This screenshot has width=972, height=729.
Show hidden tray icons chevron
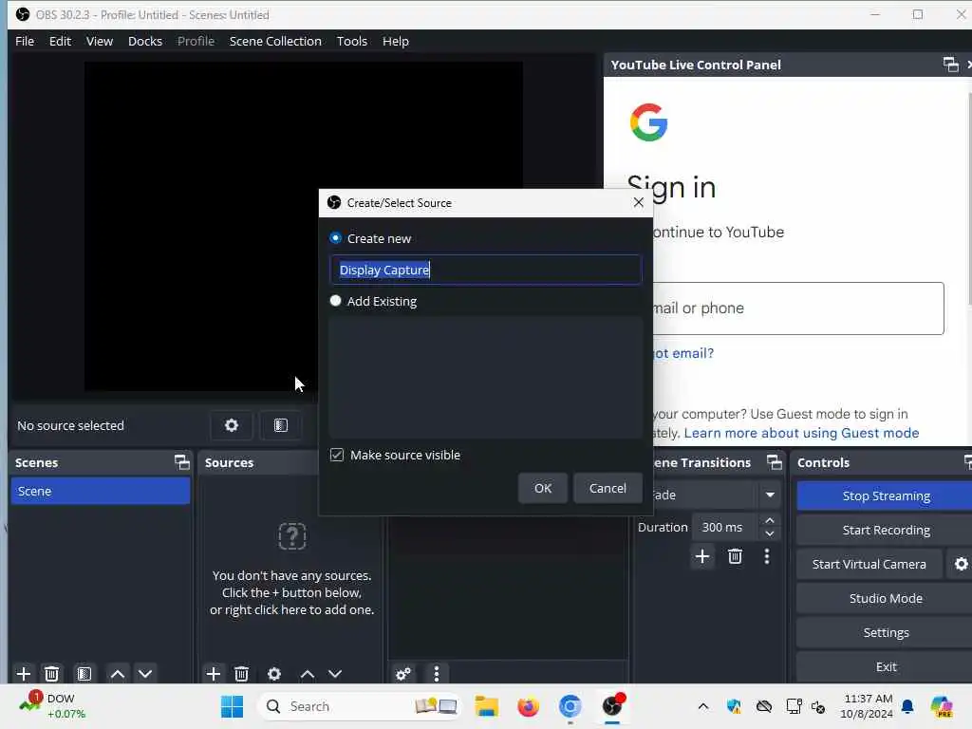coord(703,706)
